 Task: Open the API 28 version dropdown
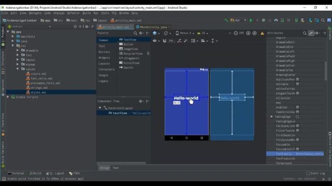pyautogui.click(x=202, y=33)
